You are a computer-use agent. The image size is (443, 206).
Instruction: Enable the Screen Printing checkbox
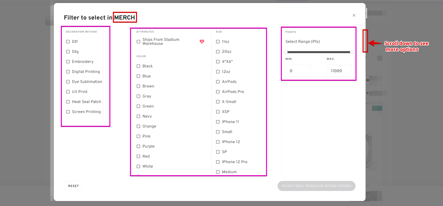point(68,112)
